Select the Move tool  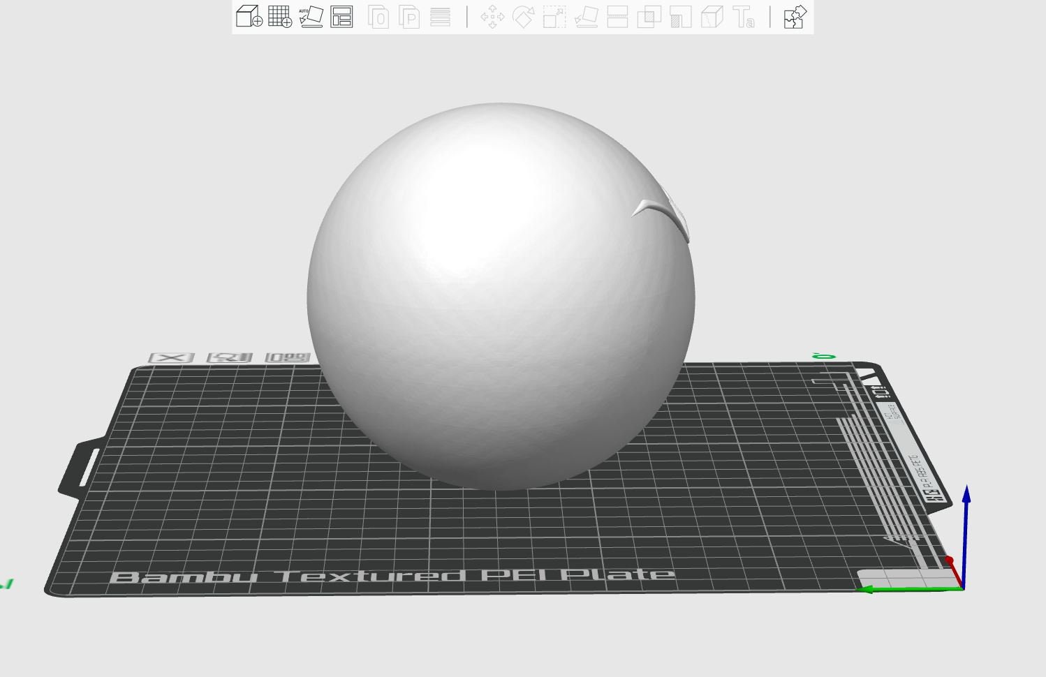[x=494, y=17]
